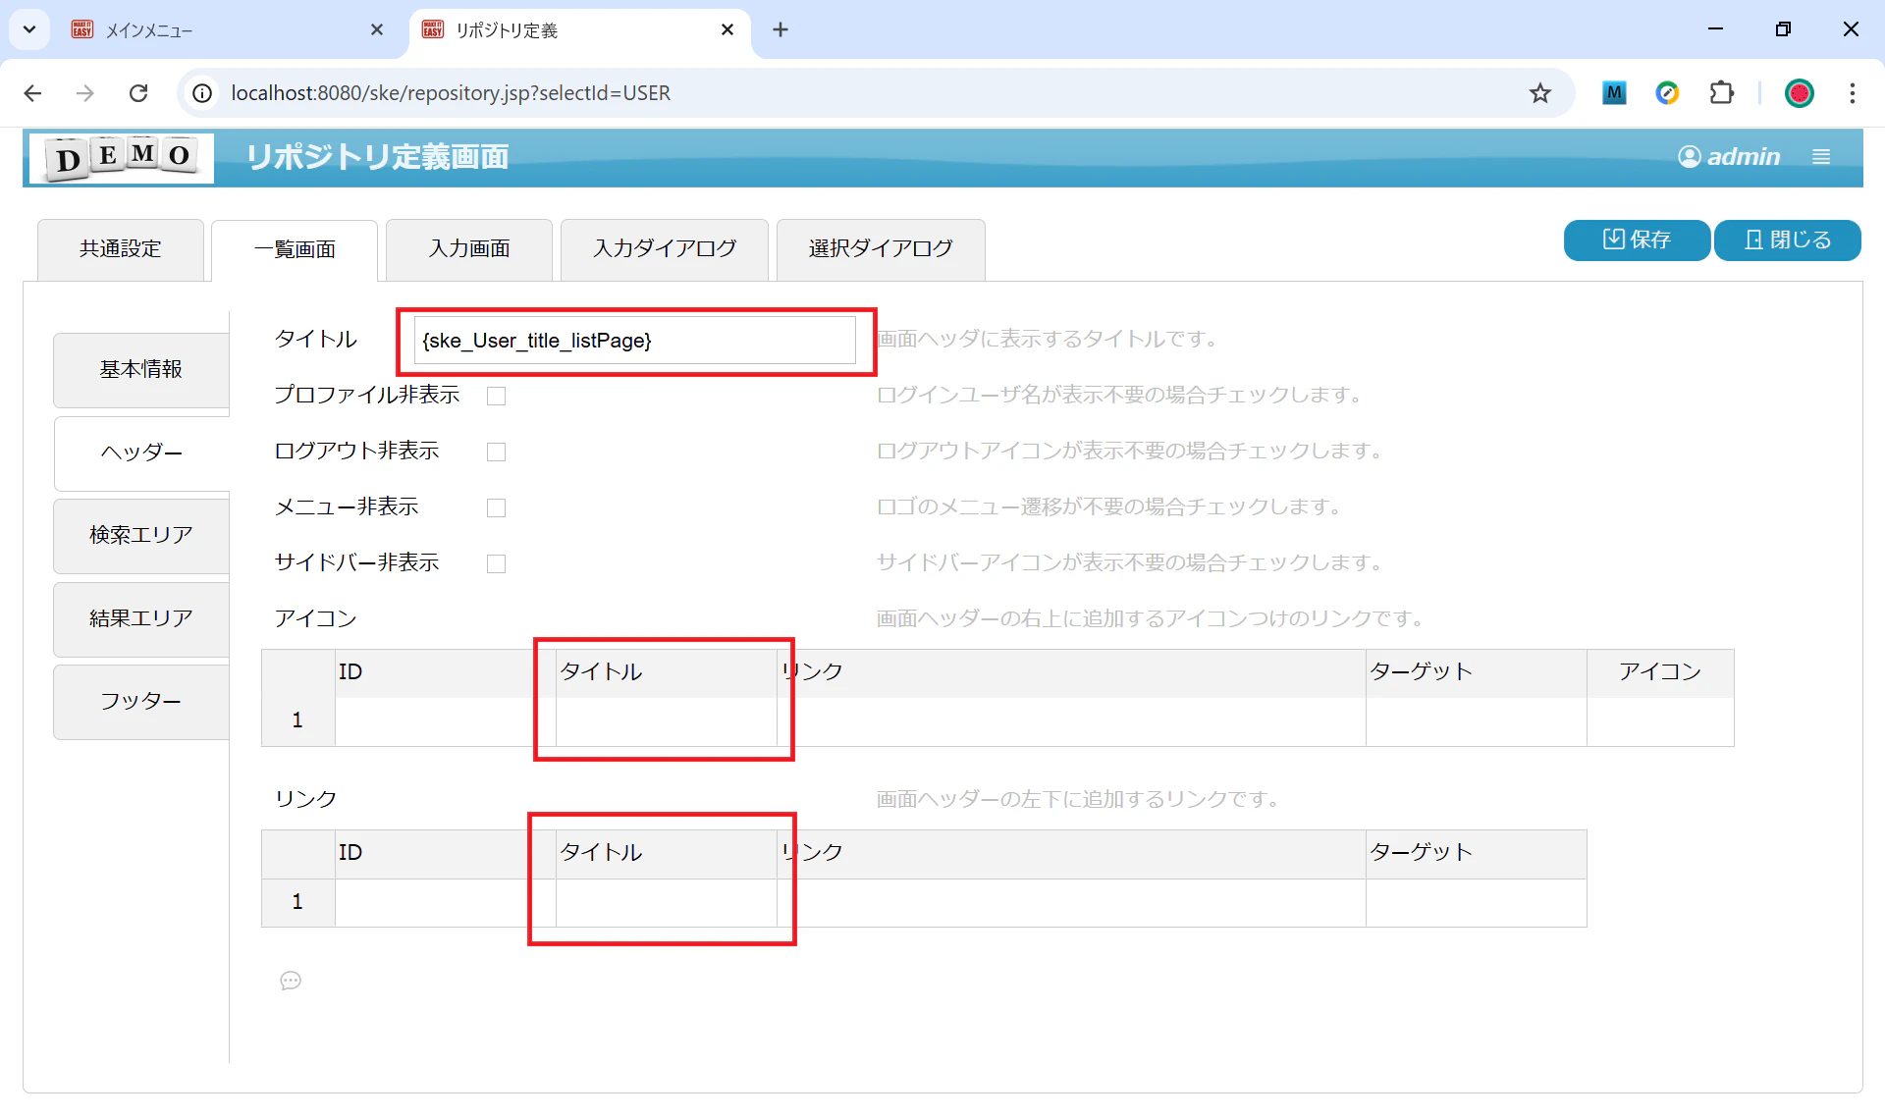
Task: Click the M extension icon
Action: [1614, 93]
